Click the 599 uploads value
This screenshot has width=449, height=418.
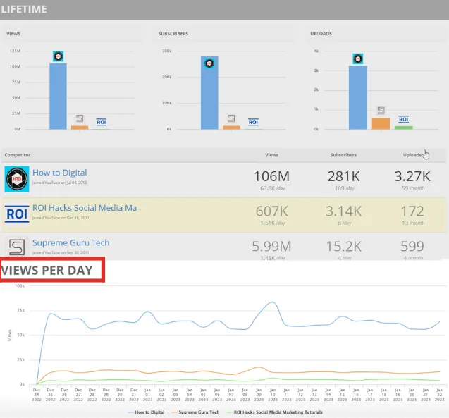click(x=412, y=246)
